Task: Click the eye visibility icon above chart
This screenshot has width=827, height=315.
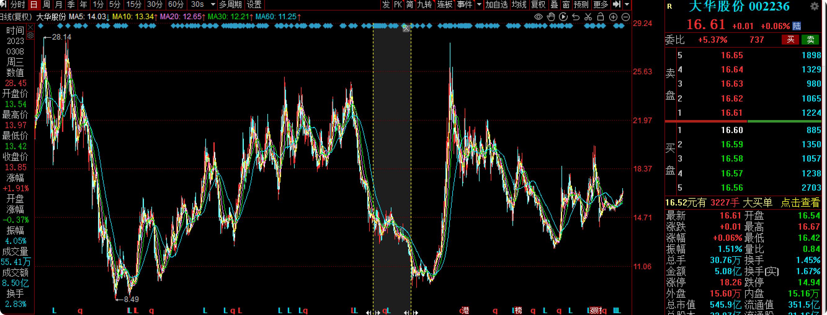Action: [x=539, y=17]
